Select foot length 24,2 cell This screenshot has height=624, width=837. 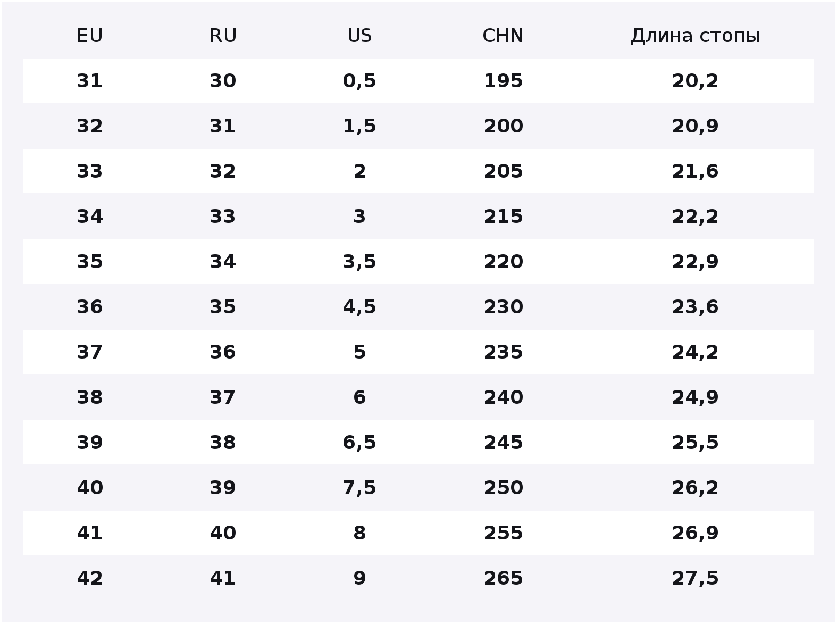(x=695, y=352)
